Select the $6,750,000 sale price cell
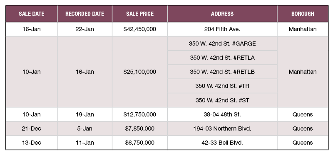The width and height of the screenshot is (333, 155). tap(140, 143)
